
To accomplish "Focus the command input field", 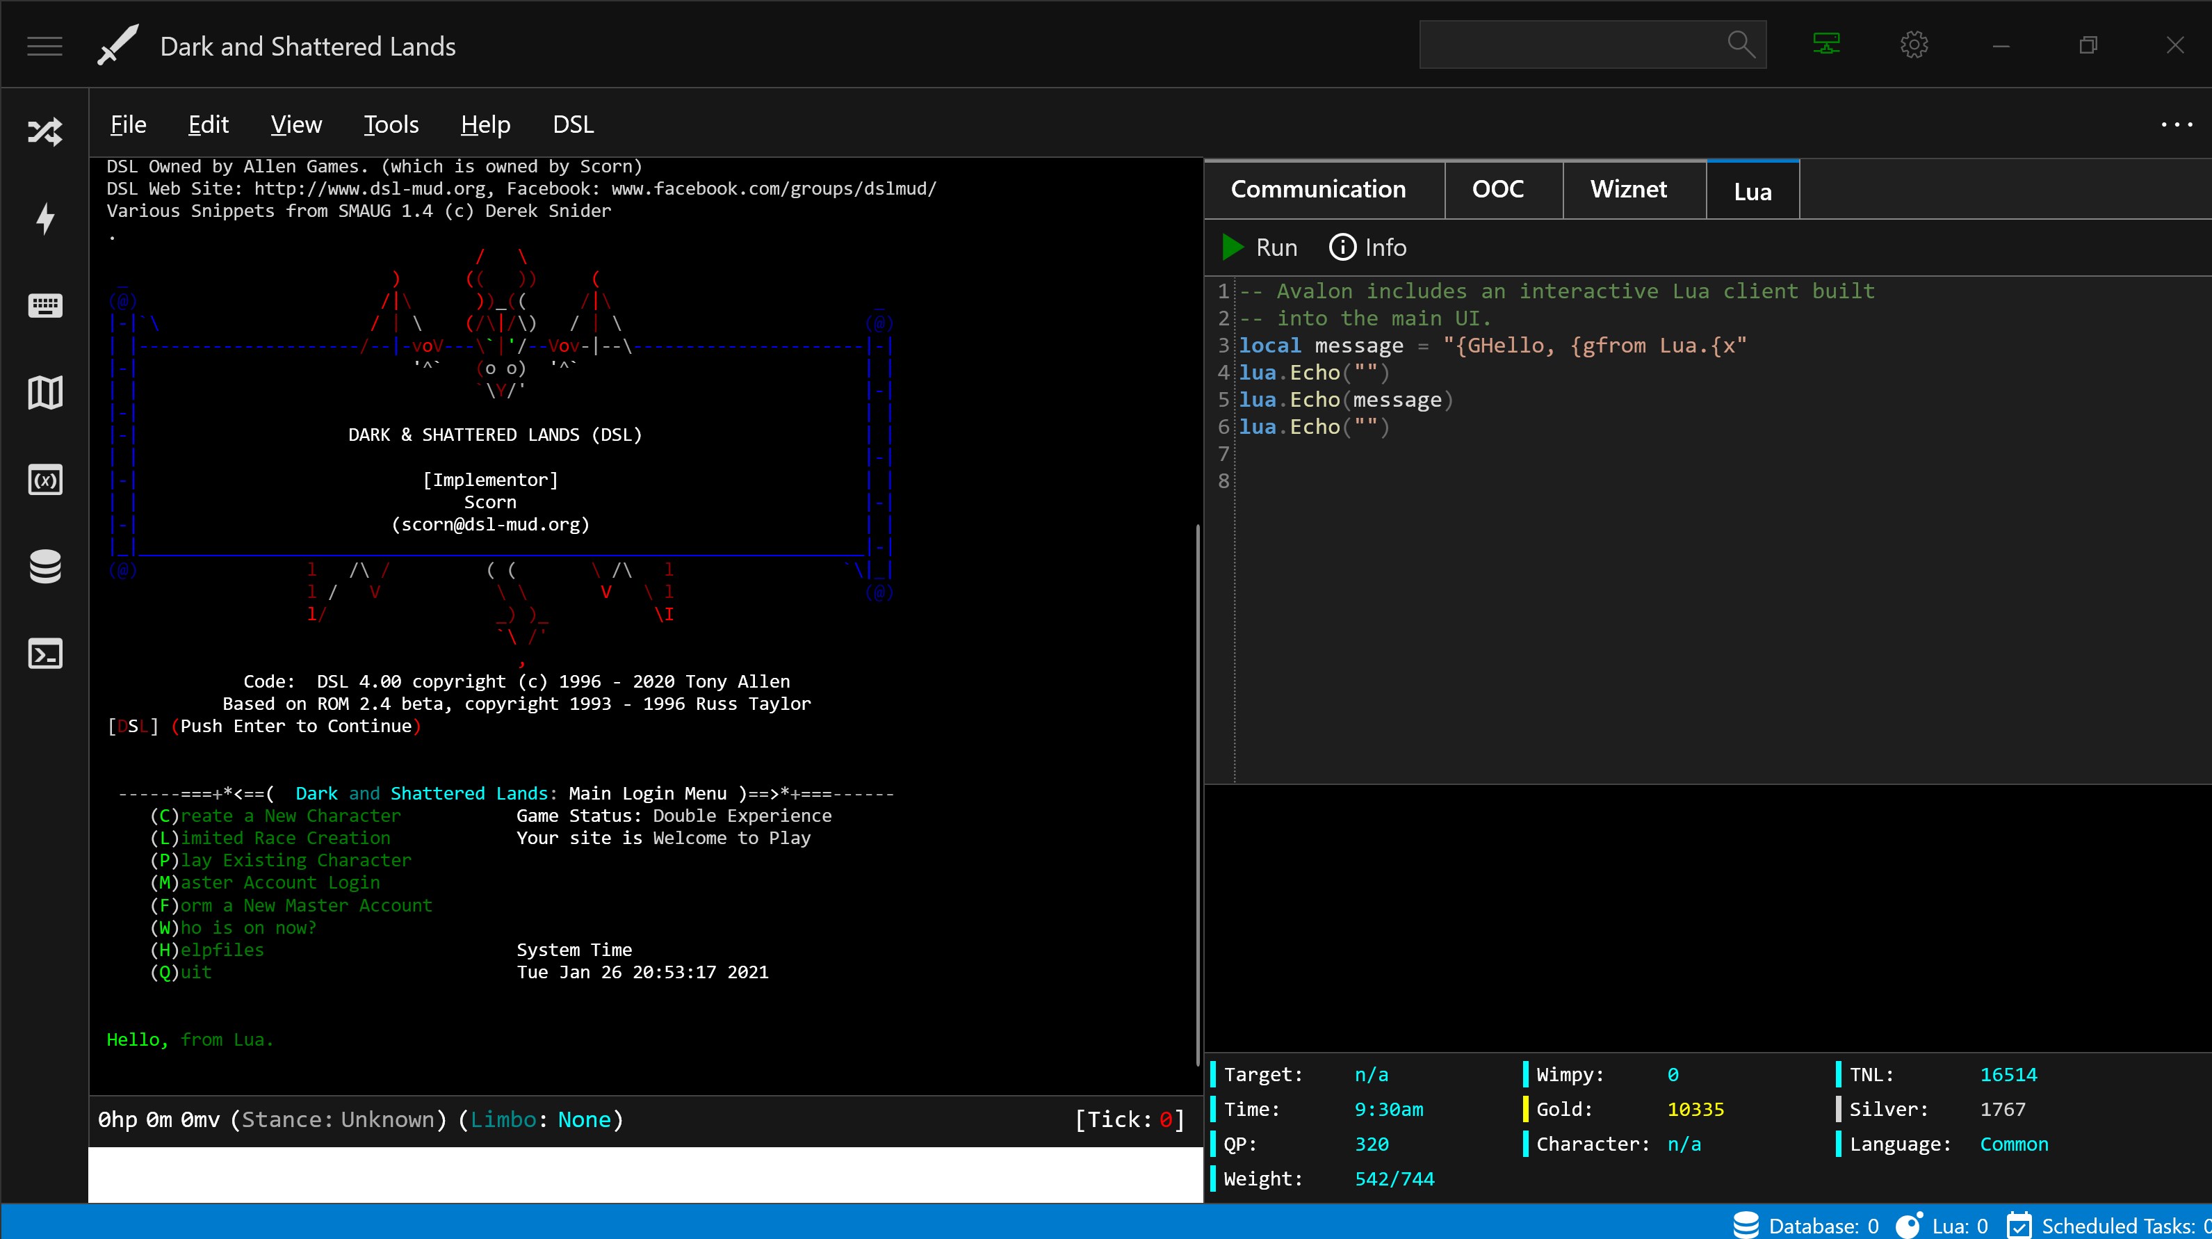I will click(x=645, y=1174).
